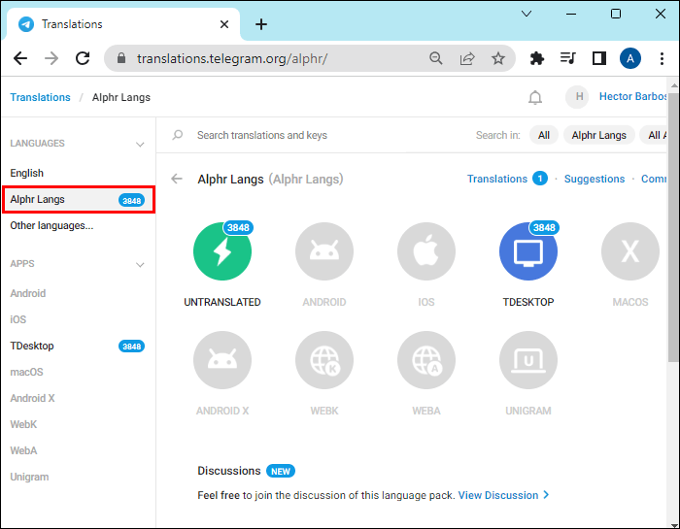Select the Alphr Langs search filter
The image size is (680, 529).
tap(599, 135)
